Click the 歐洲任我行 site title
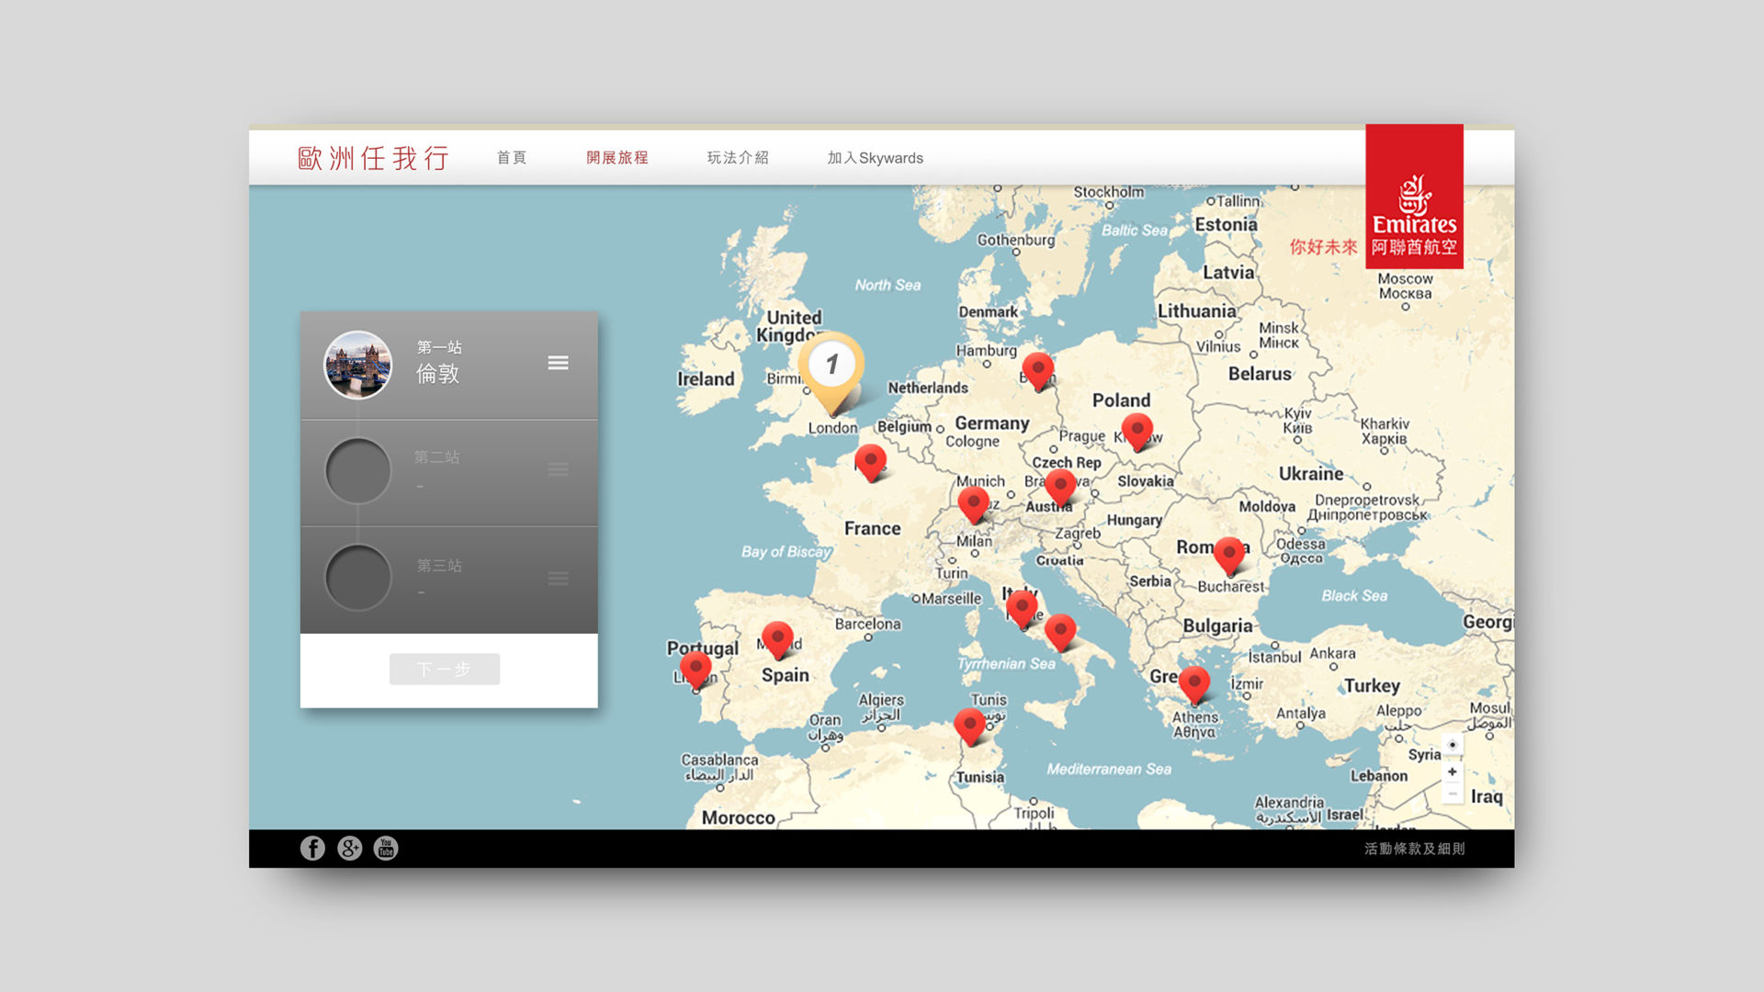 373,158
